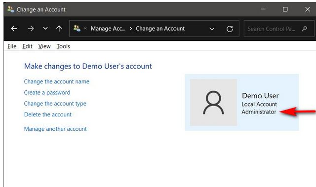
Task: Click the user accounts icon in address bar
Action: [x=77, y=28]
